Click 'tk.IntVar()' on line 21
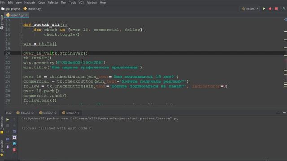This screenshot has height=161, width=287. point(37,58)
